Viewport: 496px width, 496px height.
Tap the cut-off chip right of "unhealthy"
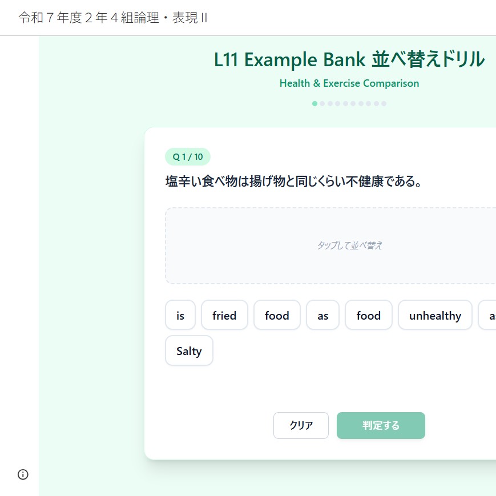point(489,316)
